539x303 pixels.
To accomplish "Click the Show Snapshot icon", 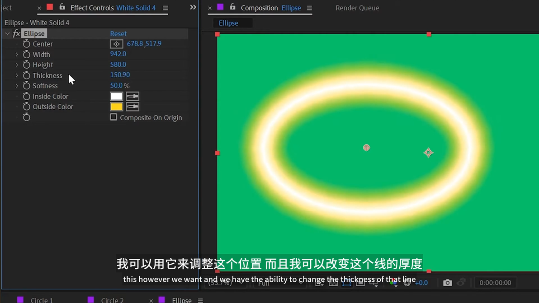I will coord(461,282).
